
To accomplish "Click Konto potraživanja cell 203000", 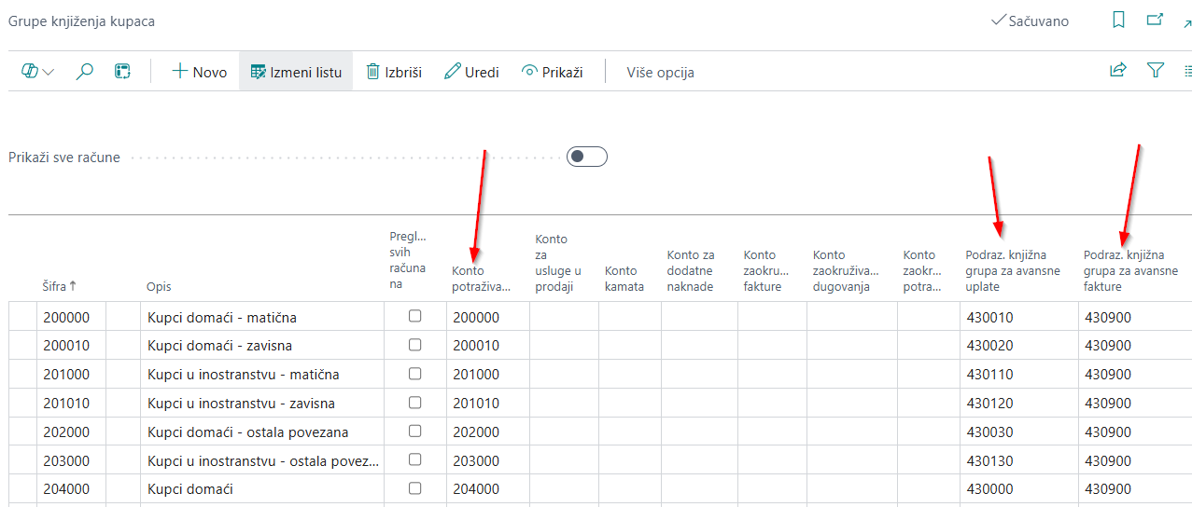I will coord(488,460).
